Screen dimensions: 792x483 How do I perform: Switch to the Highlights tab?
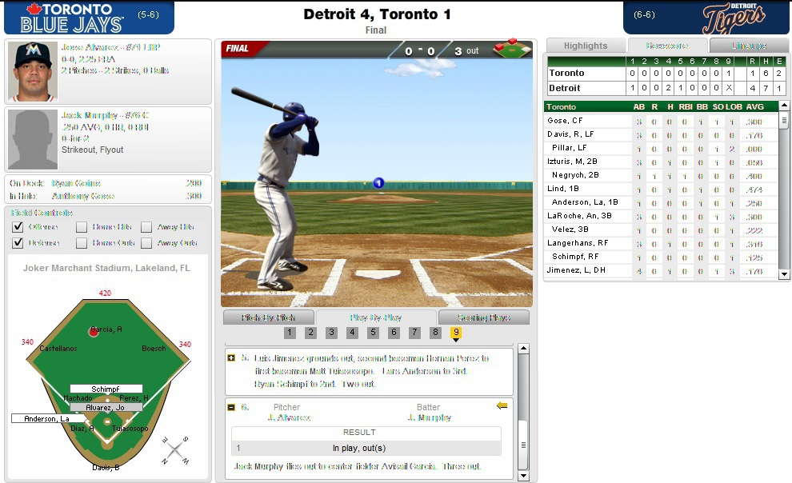click(586, 46)
